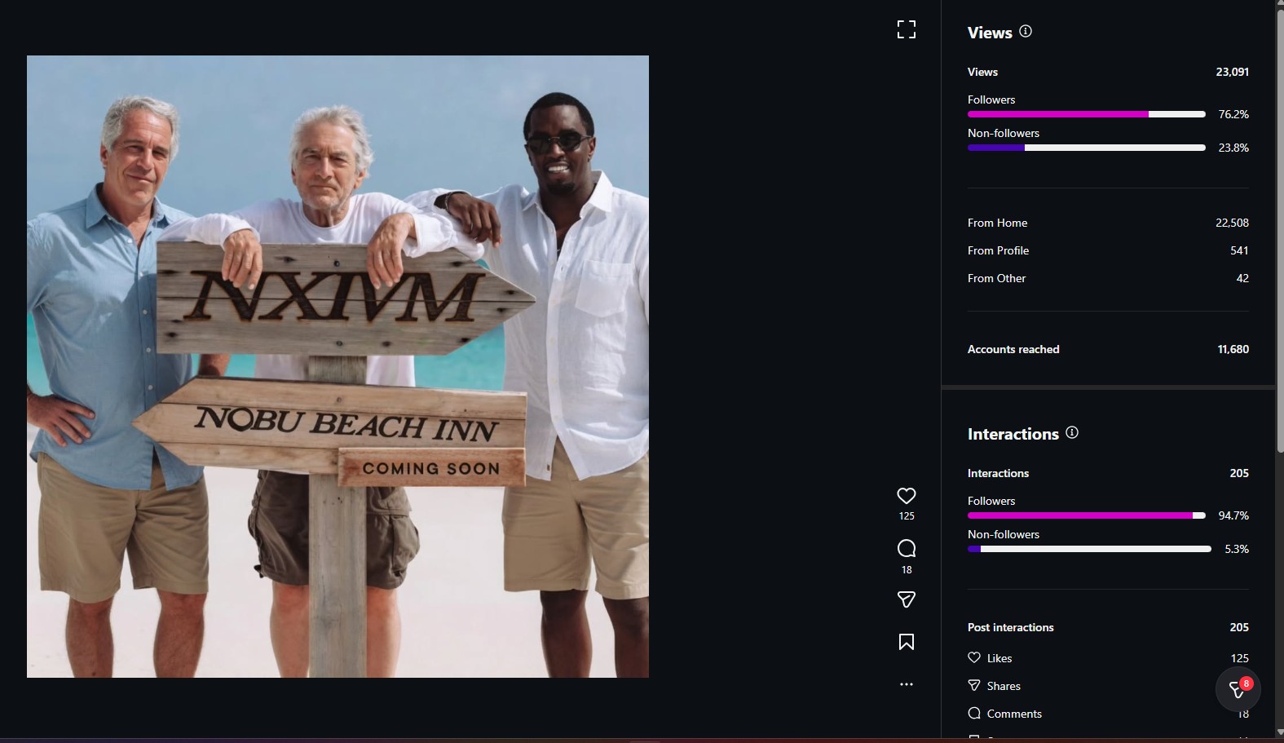
Task: Click the heart icon next to Likes row
Action: point(974,657)
